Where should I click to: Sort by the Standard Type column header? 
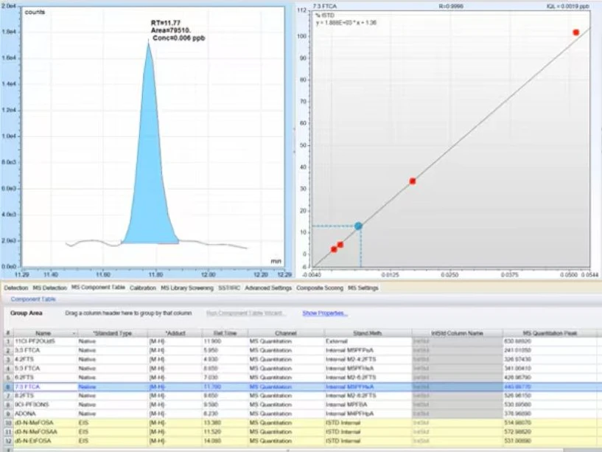coord(113,333)
